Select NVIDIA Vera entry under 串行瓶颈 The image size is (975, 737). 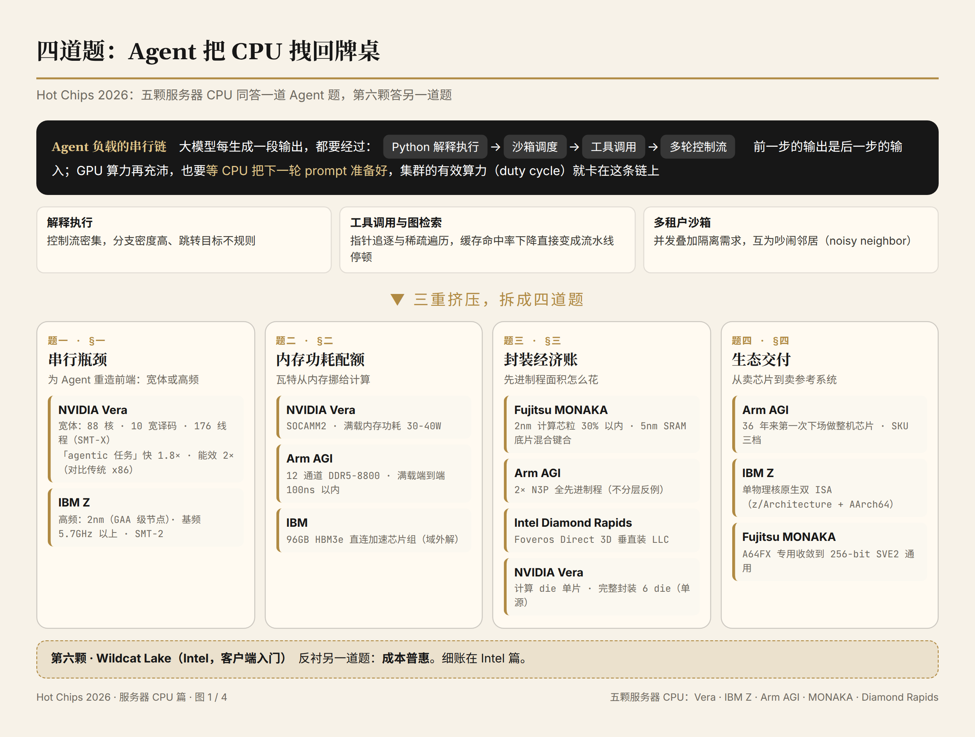146,439
